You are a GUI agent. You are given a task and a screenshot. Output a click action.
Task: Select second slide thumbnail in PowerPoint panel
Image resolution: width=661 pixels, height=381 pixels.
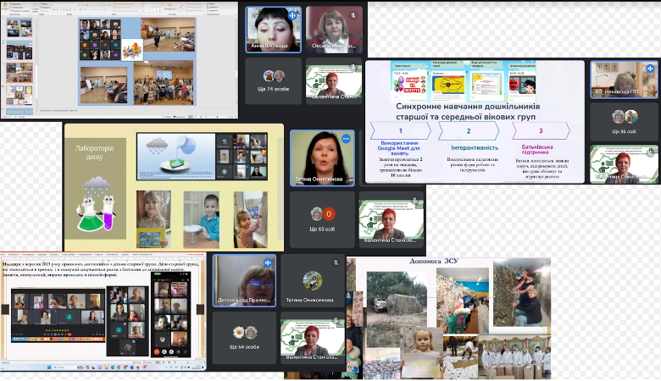19,51
